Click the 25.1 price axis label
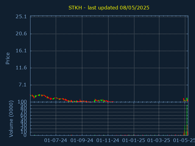The width and height of the screenshot is (195, 146). [21, 16]
